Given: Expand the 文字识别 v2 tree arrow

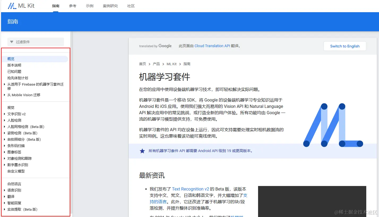Looking at the screenshot, I should 5,114.
